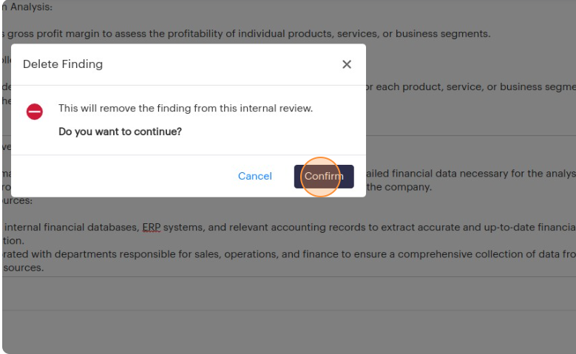576x354 pixels.
Task: Click the "sources." text at the bottom
Action: (22, 268)
